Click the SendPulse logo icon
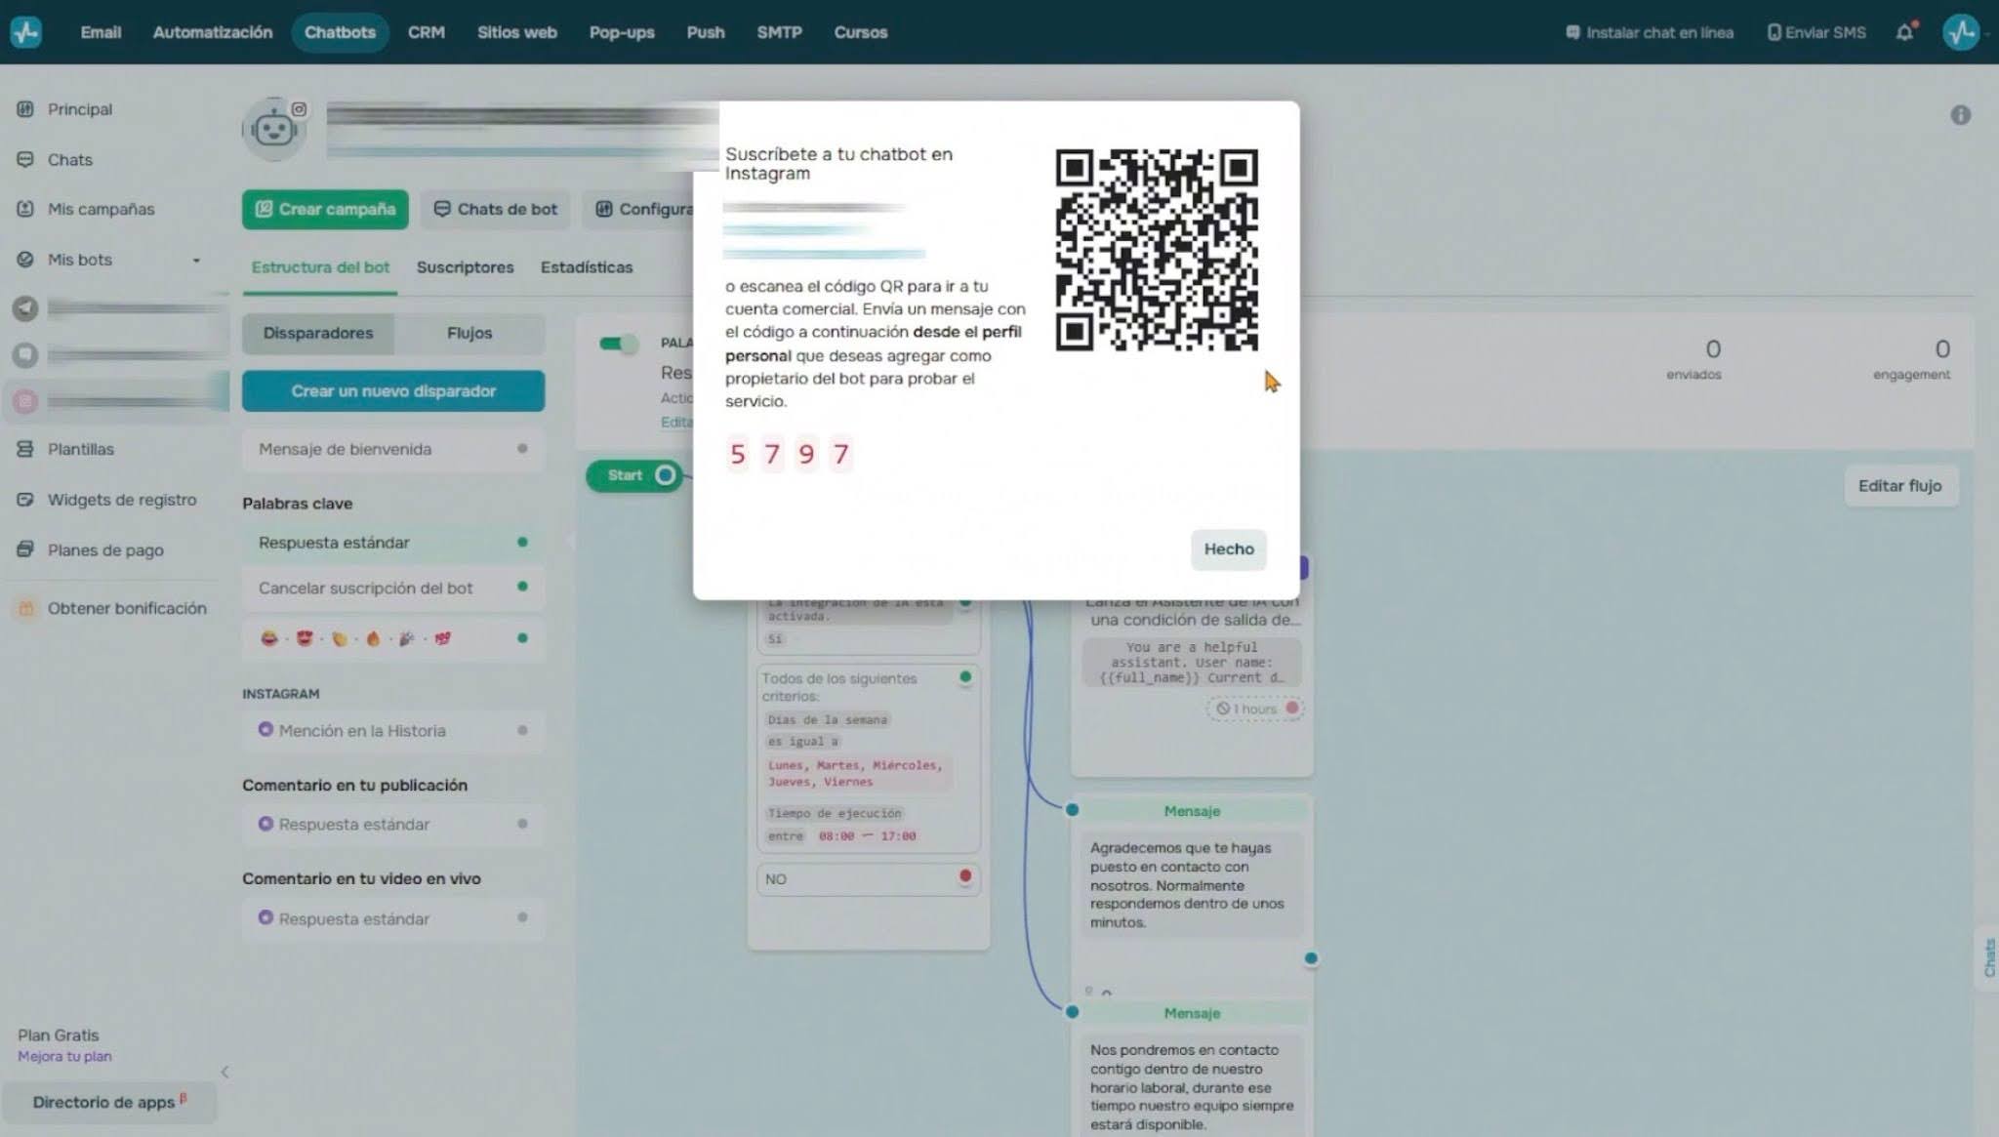 (x=25, y=32)
